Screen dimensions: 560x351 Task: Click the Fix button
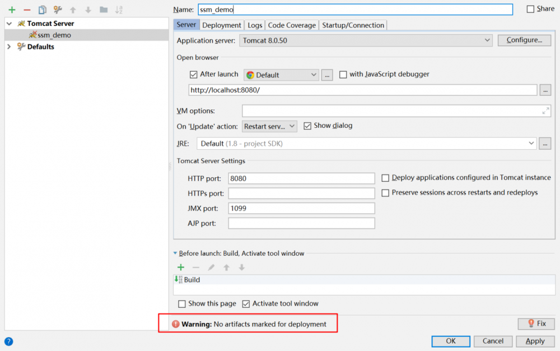point(536,324)
